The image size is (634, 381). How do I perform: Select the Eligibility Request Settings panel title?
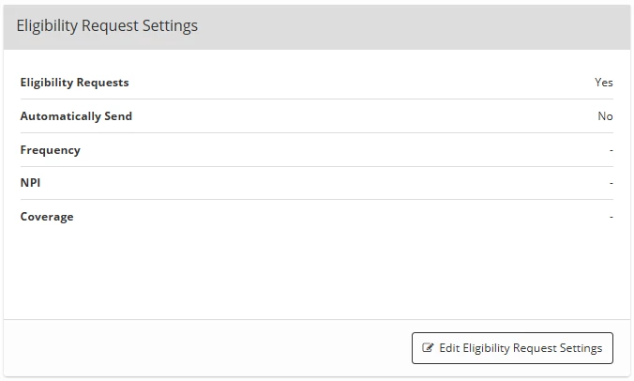[107, 26]
